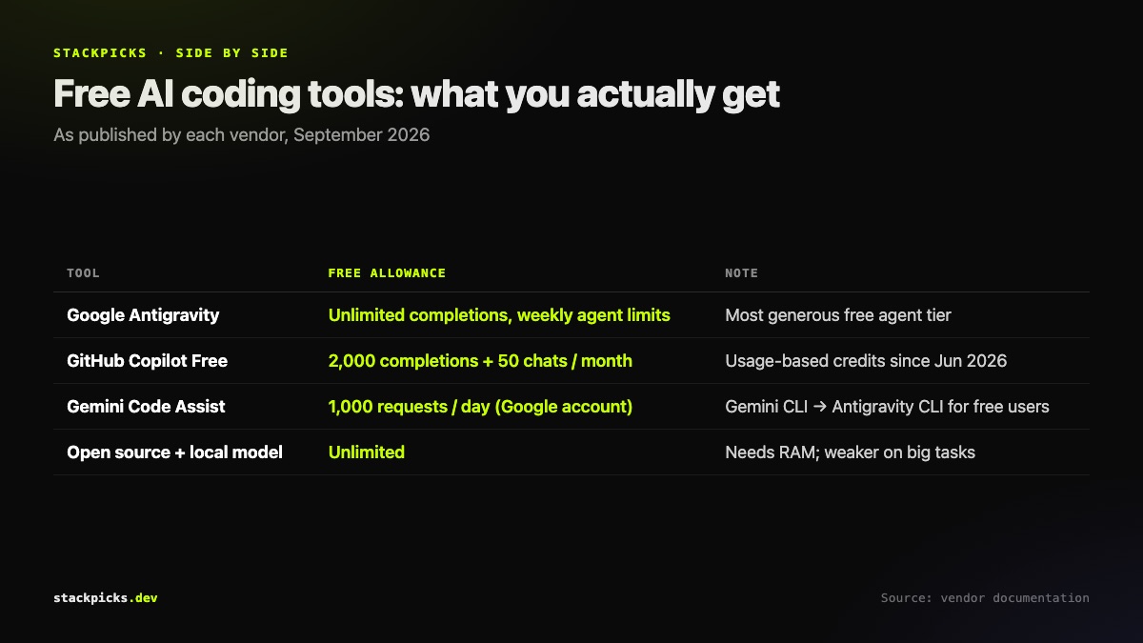
Task: Click the 'NOTE' column header
Action: [742, 273]
